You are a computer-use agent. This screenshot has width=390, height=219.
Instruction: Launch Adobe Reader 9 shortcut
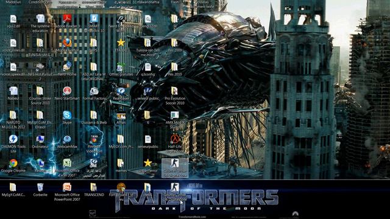point(67,19)
